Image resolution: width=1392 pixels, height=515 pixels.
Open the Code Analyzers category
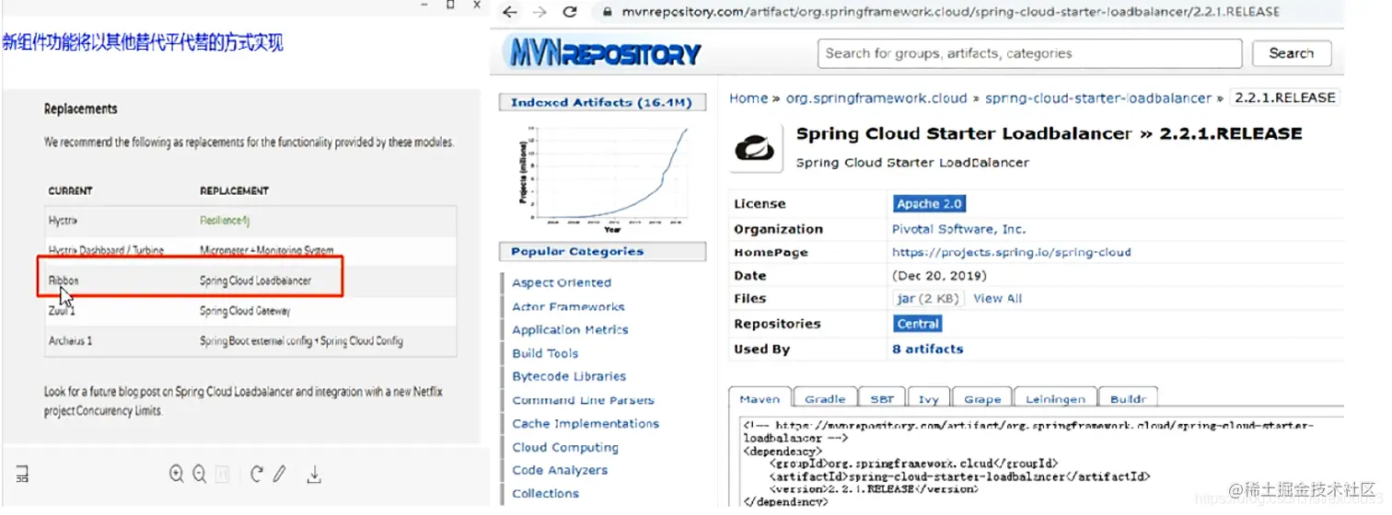pyautogui.click(x=560, y=471)
